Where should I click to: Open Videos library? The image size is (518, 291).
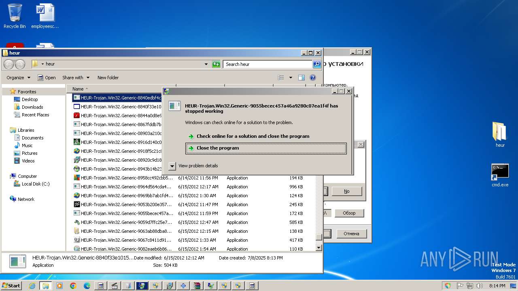pos(28,161)
